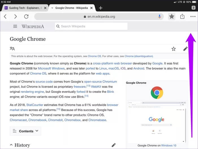Open the Chromium link
The width and height of the screenshot is (198, 149).
click(x=110, y=82)
